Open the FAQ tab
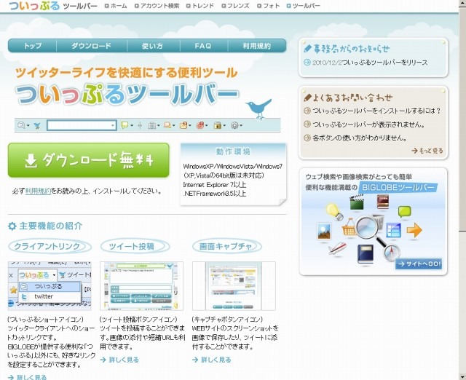Screen dimensions: 466x380 [x=203, y=46]
